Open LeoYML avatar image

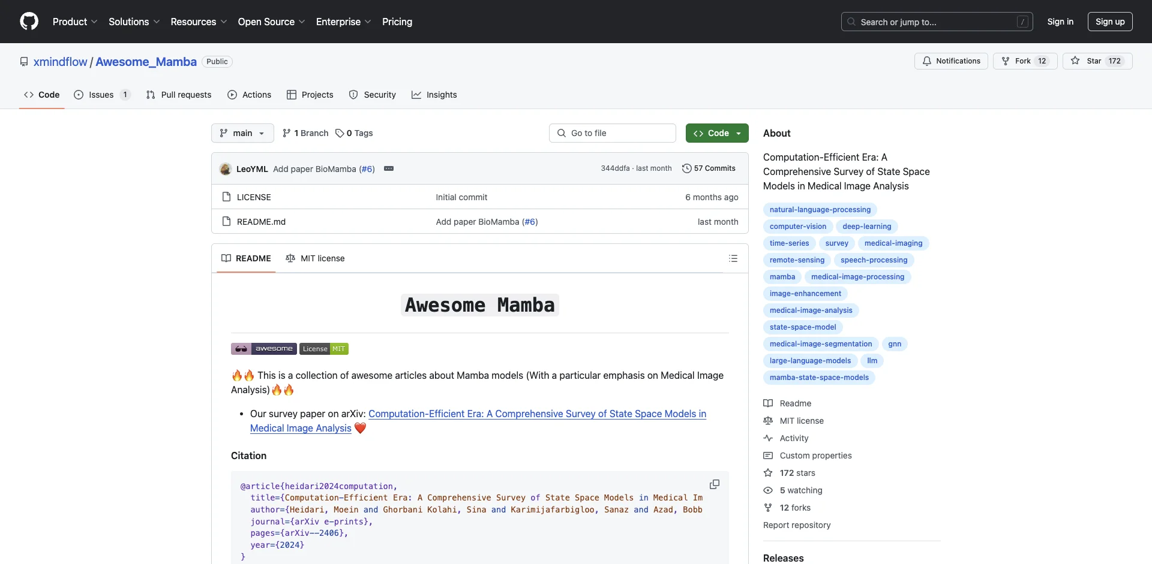[x=226, y=169]
